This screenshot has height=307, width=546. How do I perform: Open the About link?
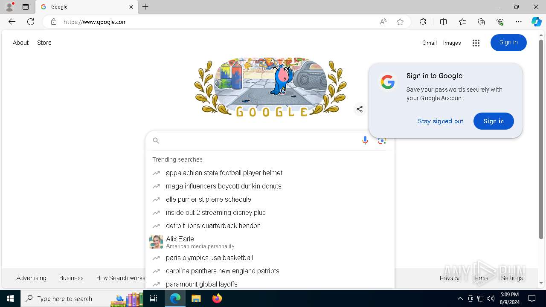coord(20,43)
